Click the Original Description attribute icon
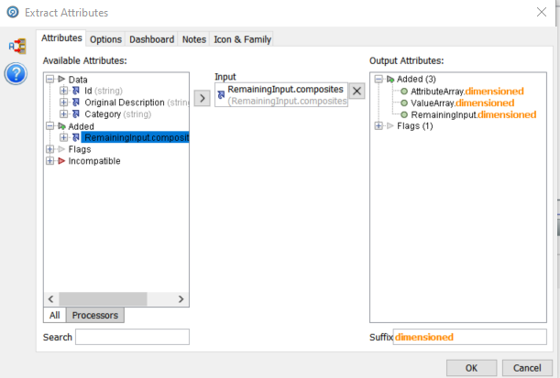Screen dimensions: 560x378 (76, 103)
